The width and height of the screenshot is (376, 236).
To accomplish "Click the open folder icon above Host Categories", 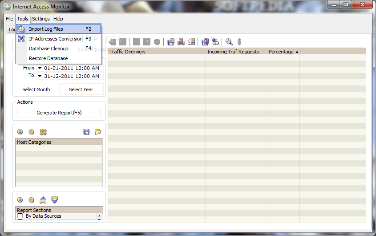I will coord(98,131).
